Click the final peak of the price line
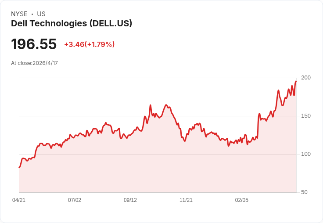This screenshot has width=323, height=223. 296,81
